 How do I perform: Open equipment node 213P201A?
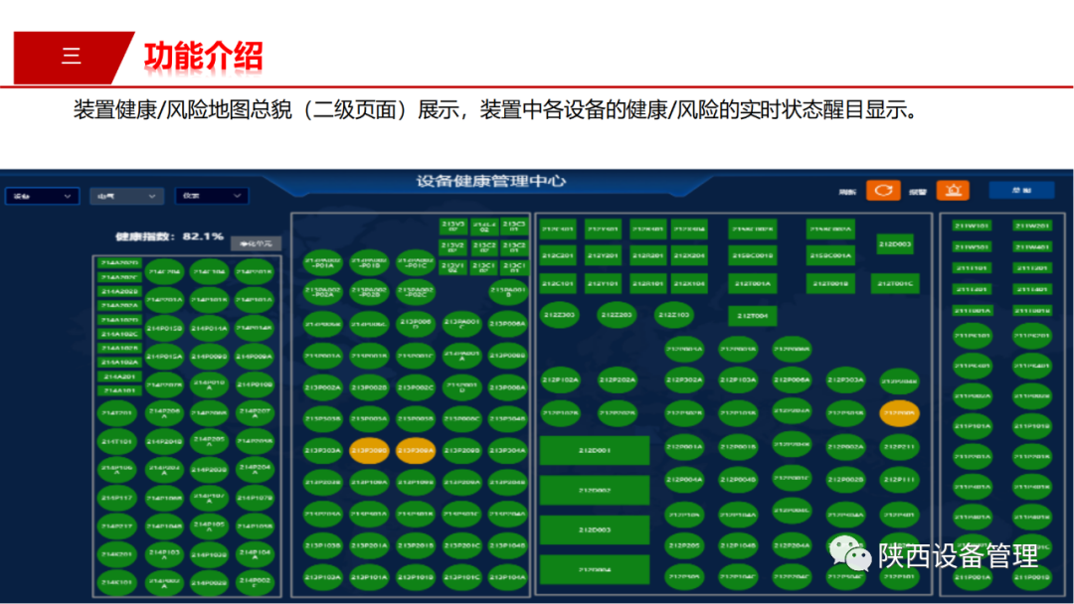369,545
